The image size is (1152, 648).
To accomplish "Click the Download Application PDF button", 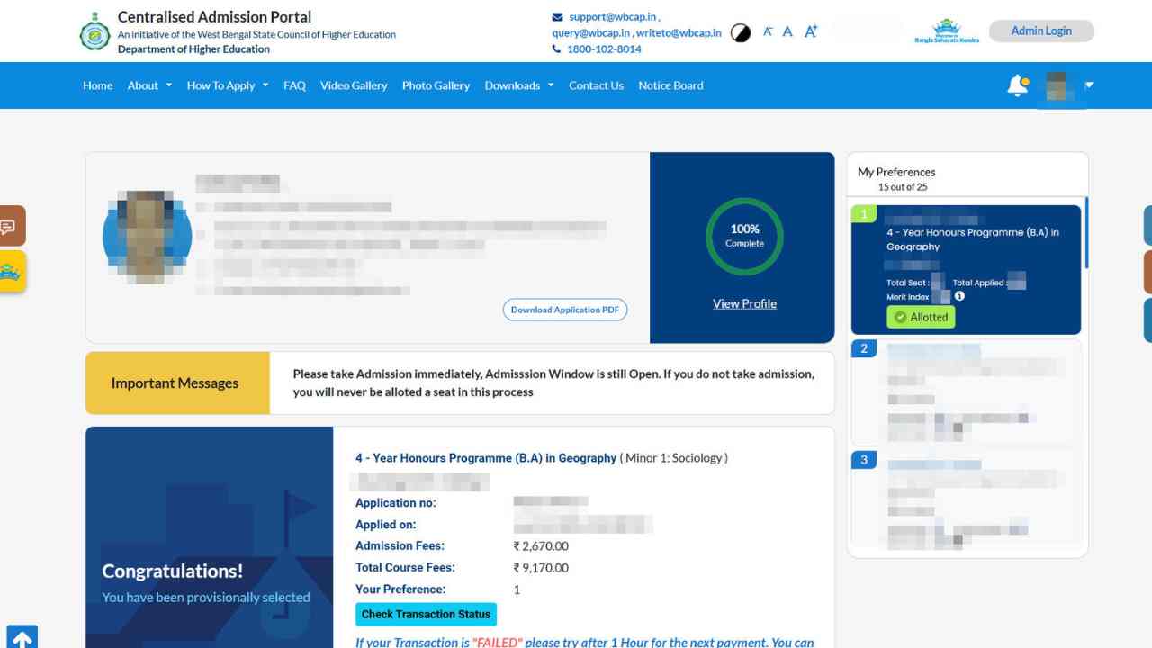I will (x=565, y=310).
